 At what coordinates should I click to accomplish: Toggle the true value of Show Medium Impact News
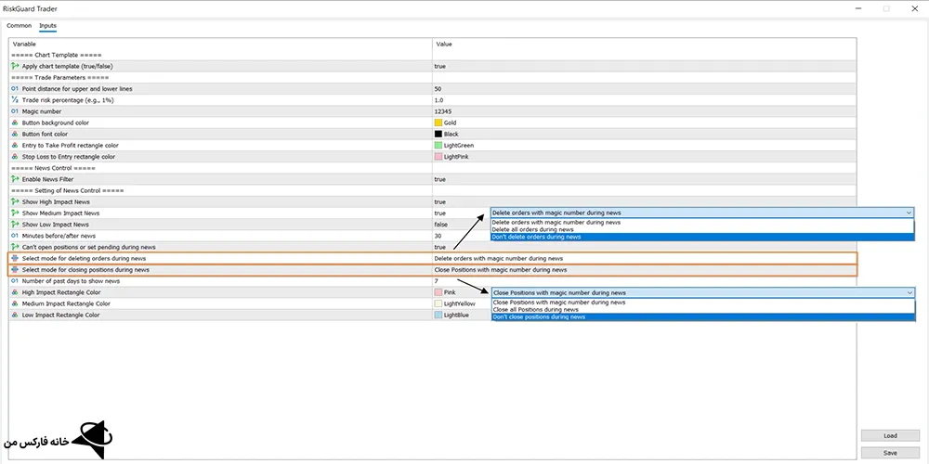[x=439, y=213]
